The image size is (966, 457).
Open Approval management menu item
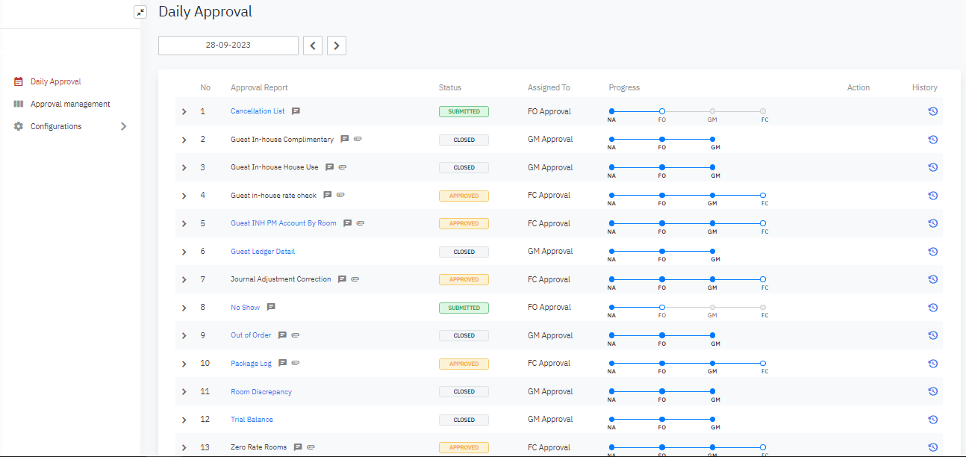(70, 104)
